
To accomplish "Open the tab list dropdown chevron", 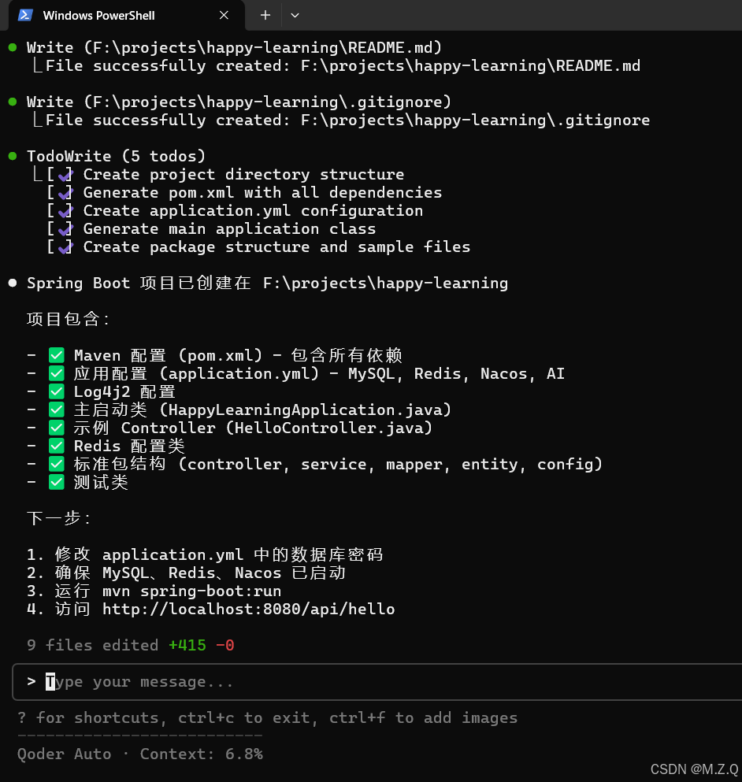I will point(295,15).
